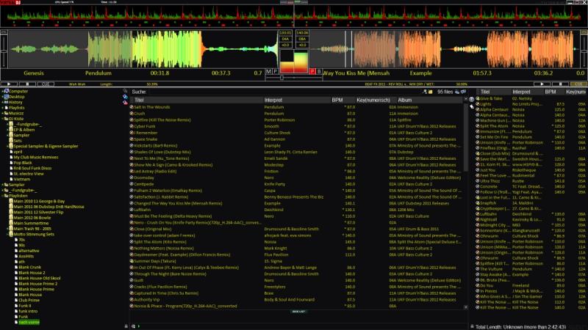Image resolution: width=588 pixels, height=330 pixels.
Task: Select the Club Prime playlist
Action: pos(29,300)
